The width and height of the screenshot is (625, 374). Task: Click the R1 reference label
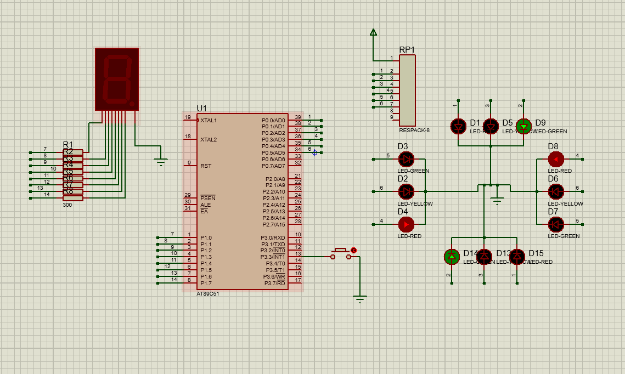point(68,144)
